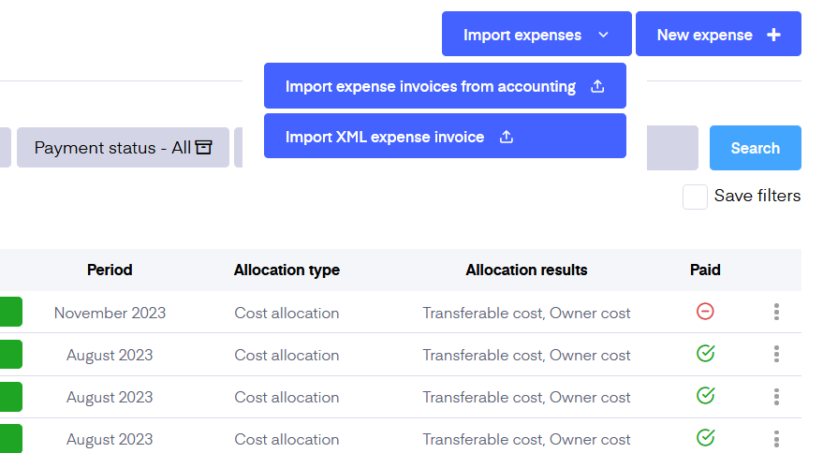
Task: Select Import expense invoices from accounting
Action: coord(445,86)
